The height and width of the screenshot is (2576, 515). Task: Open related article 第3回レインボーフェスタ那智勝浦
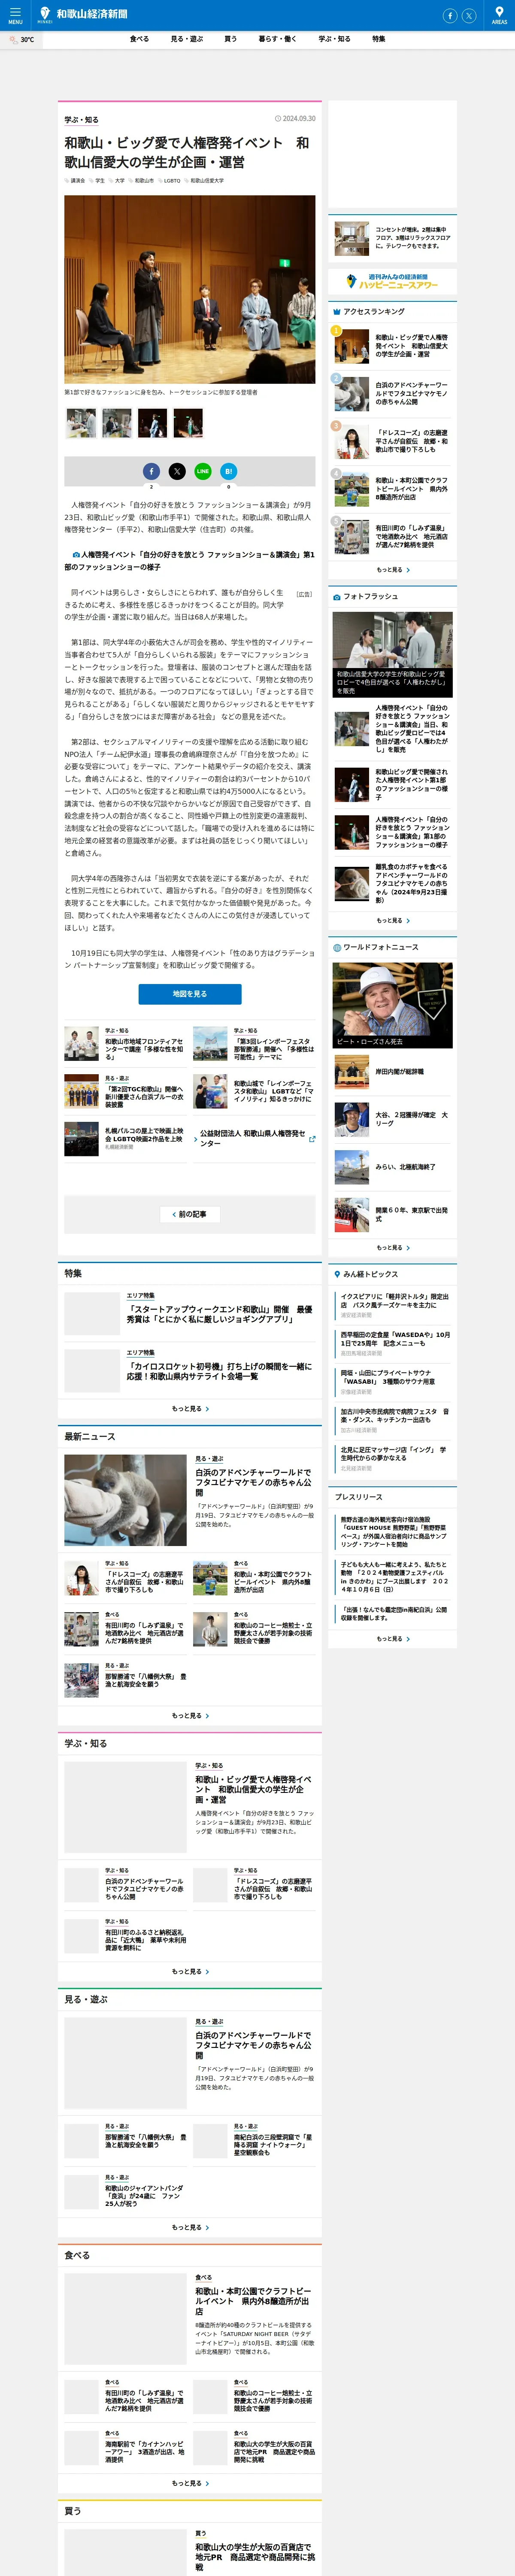pos(254,1045)
